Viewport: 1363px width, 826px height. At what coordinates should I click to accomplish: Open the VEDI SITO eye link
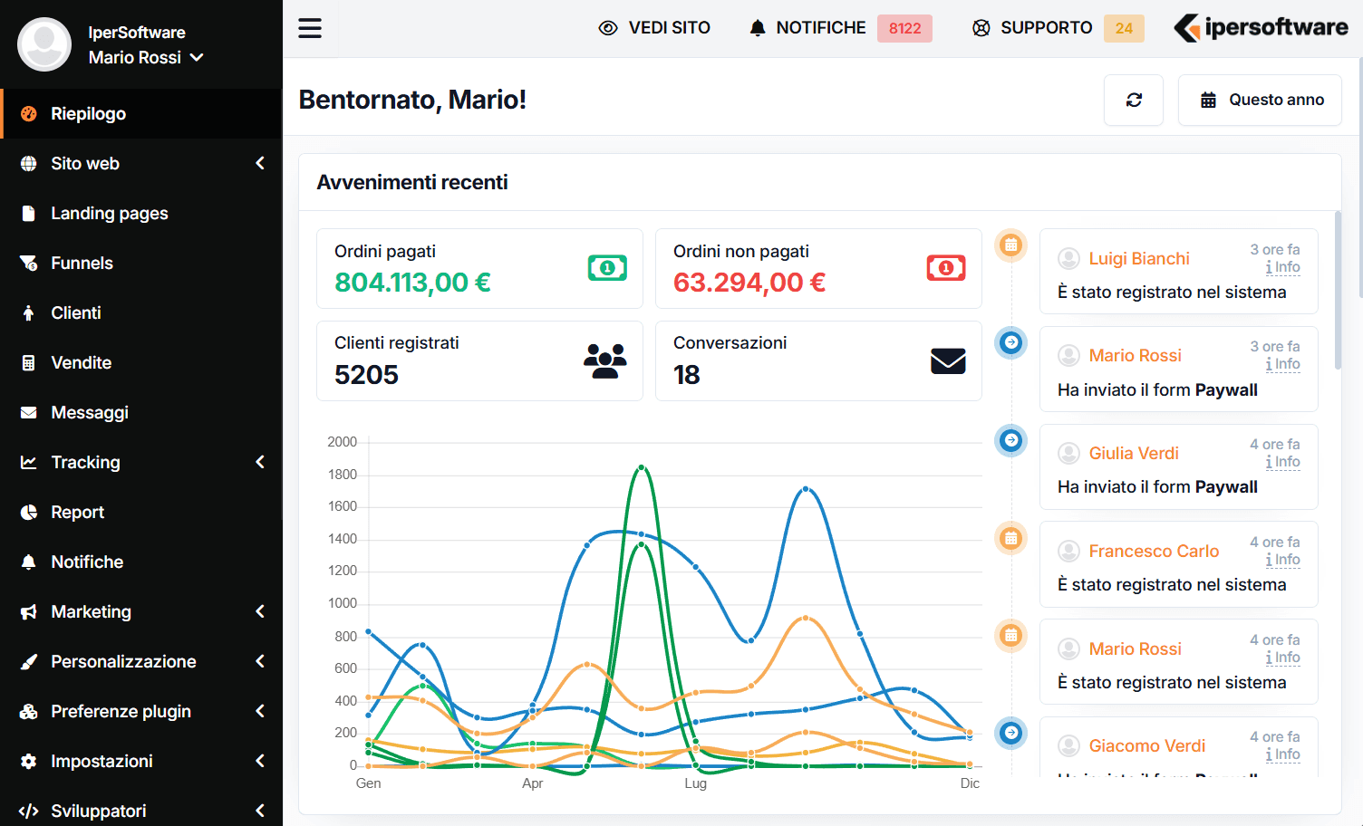(x=654, y=28)
